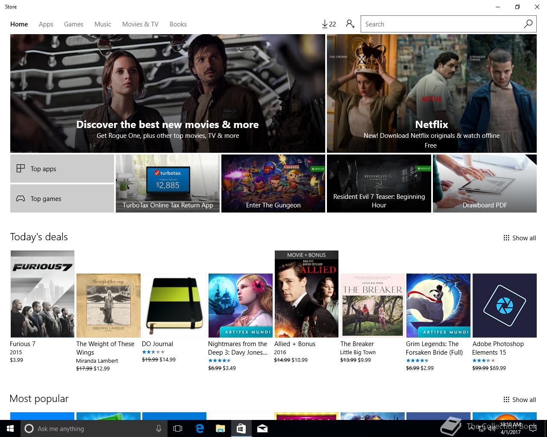Select the DO Journal app thumbnail
The height and width of the screenshot is (437, 547).
point(174,306)
